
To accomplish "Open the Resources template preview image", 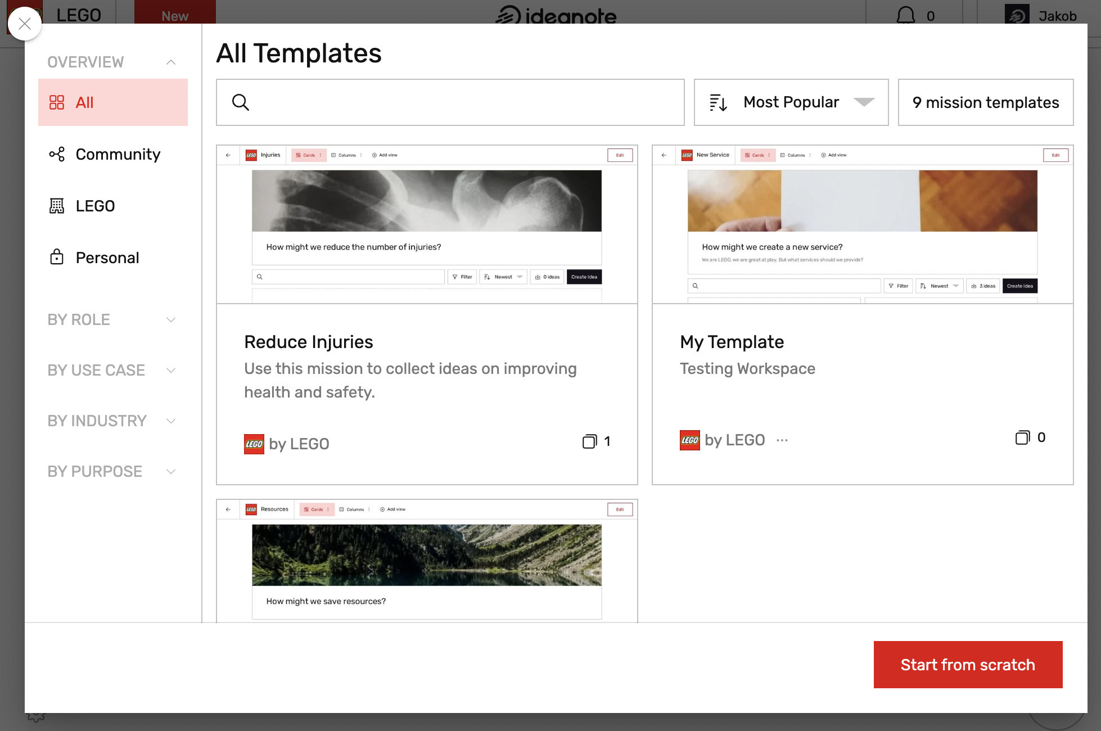I will pos(427,561).
